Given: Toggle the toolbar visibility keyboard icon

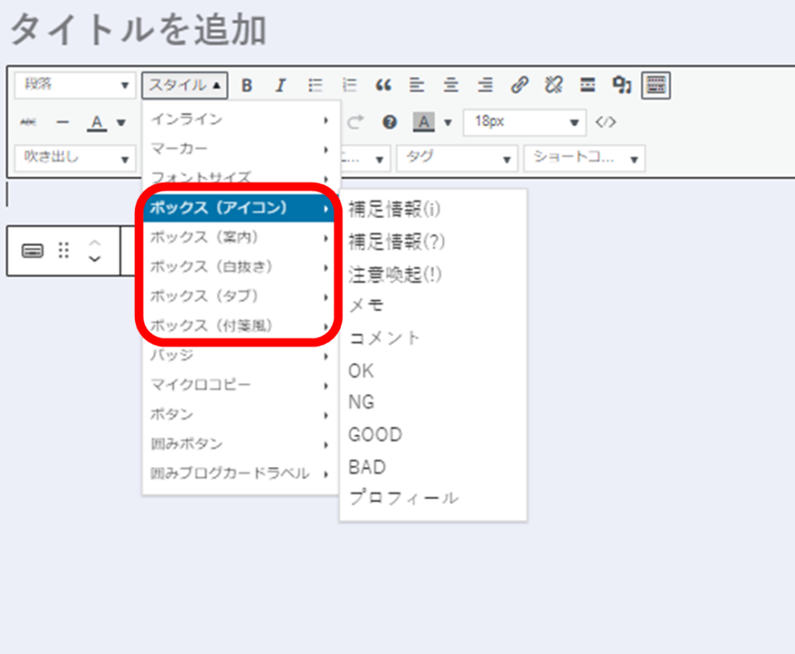Looking at the screenshot, I should pyautogui.click(x=656, y=85).
